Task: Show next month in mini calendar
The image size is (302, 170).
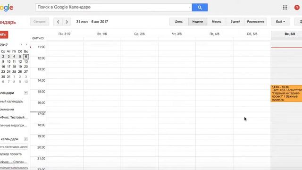Action: [26, 44]
